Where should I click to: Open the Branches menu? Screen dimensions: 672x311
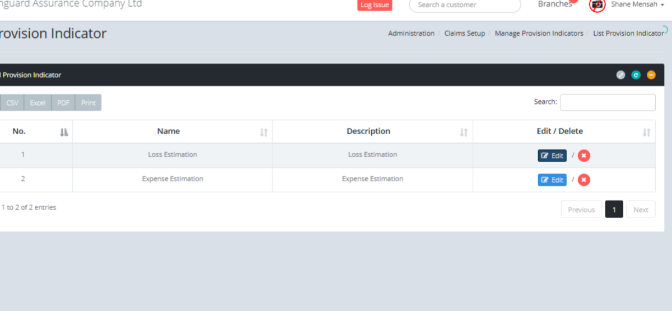554,4
